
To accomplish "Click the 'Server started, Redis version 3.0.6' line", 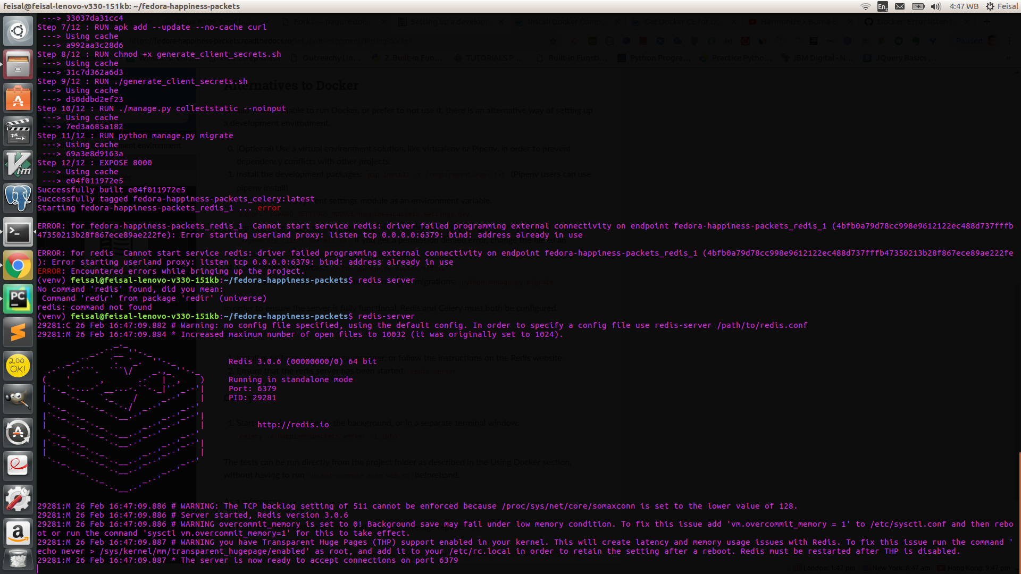I will (193, 515).
